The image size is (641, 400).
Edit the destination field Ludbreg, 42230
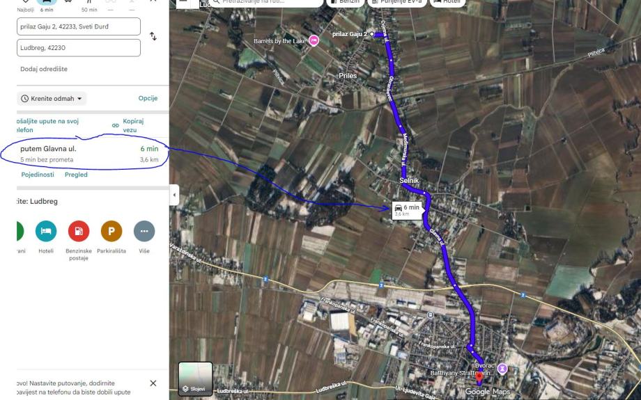79,48
